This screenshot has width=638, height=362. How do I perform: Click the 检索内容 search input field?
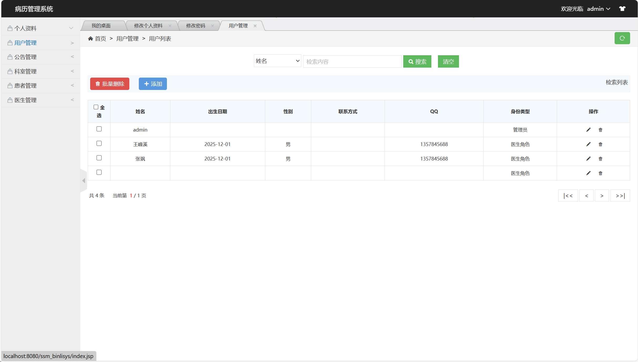(x=352, y=62)
